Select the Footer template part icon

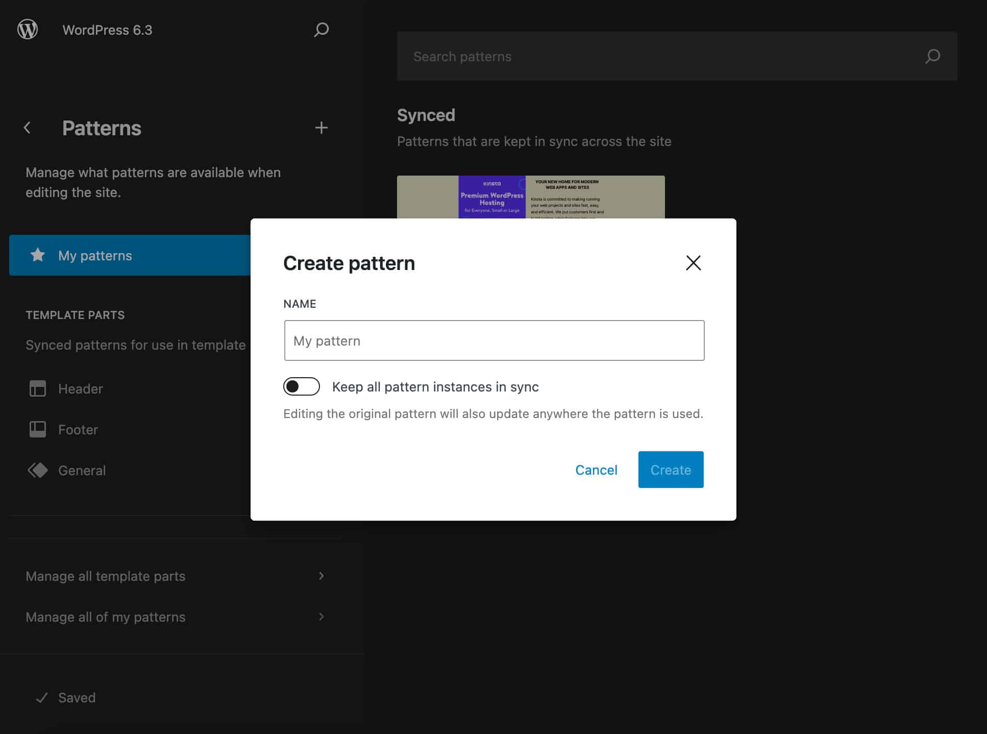[x=38, y=429]
